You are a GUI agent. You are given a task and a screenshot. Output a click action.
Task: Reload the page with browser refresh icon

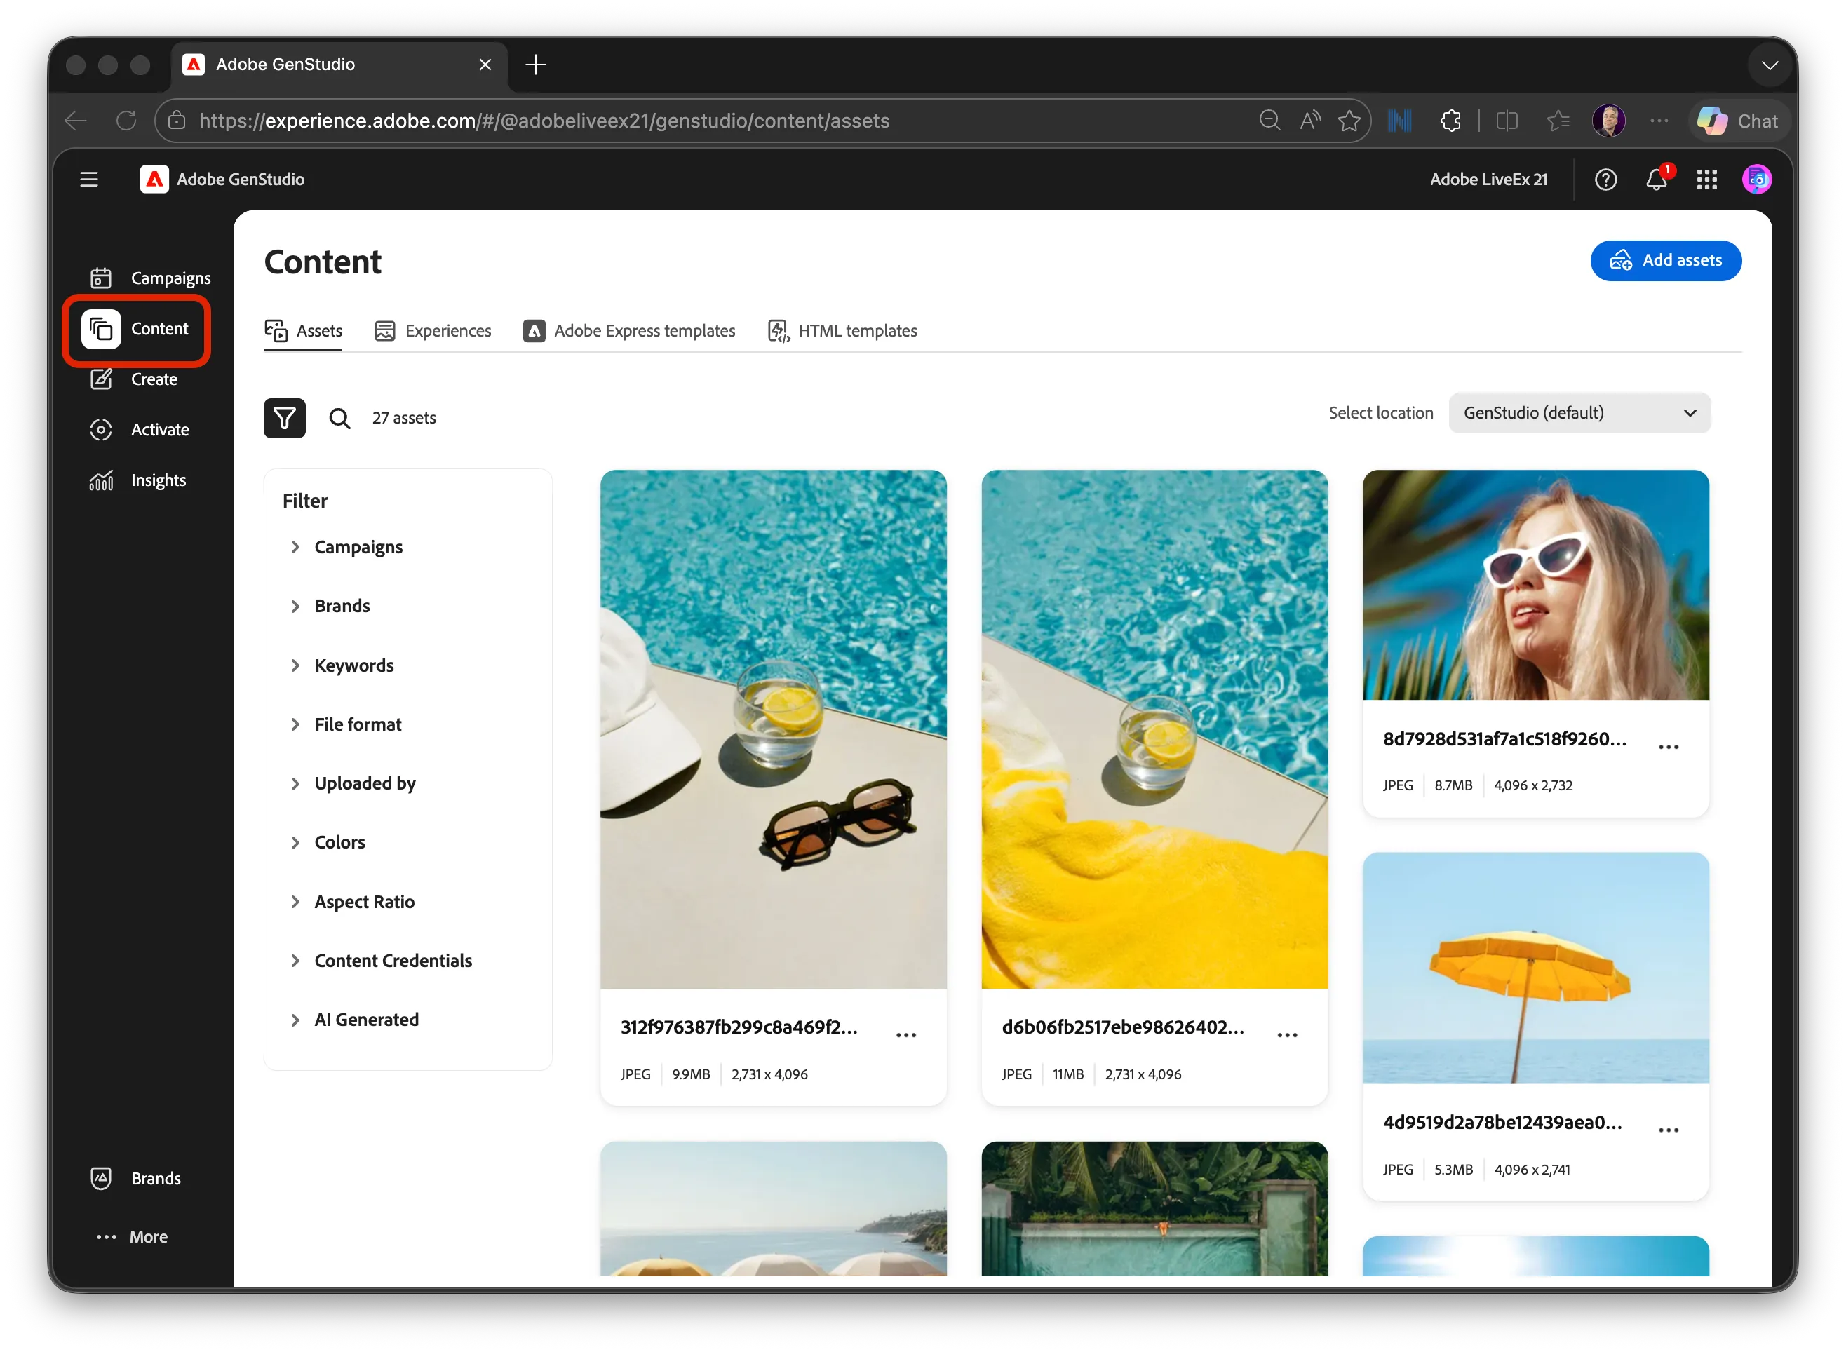[x=126, y=121]
